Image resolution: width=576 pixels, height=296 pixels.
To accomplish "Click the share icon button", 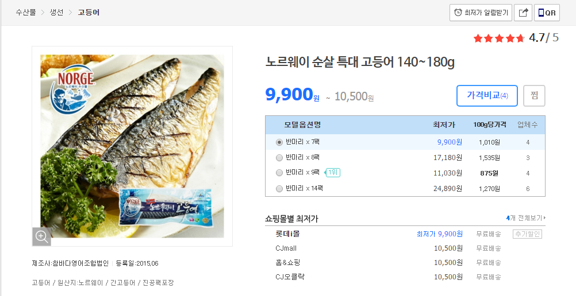I will tap(523, 13).
